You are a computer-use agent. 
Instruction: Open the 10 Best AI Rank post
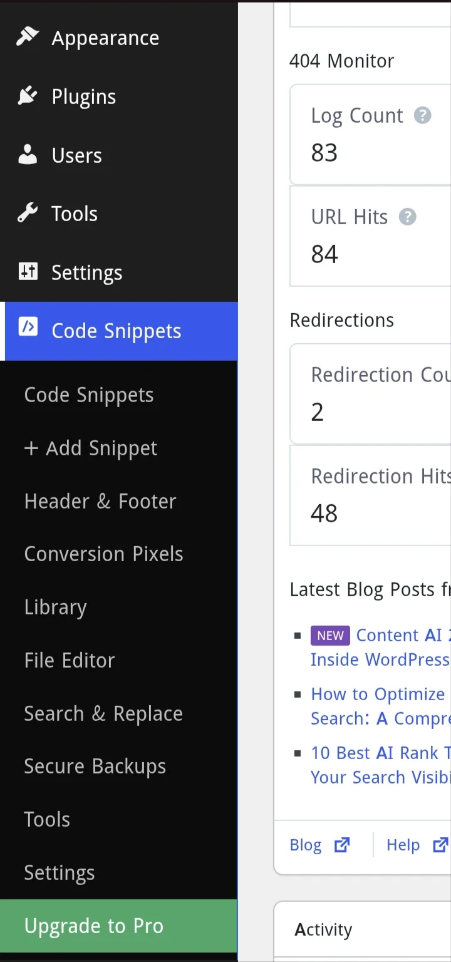[381, 765]
